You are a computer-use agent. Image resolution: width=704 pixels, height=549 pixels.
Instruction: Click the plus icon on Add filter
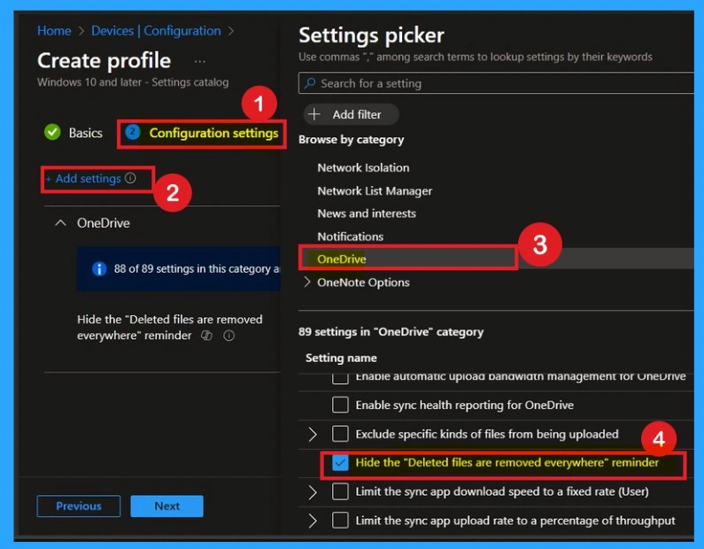click(x=314, y=114)
